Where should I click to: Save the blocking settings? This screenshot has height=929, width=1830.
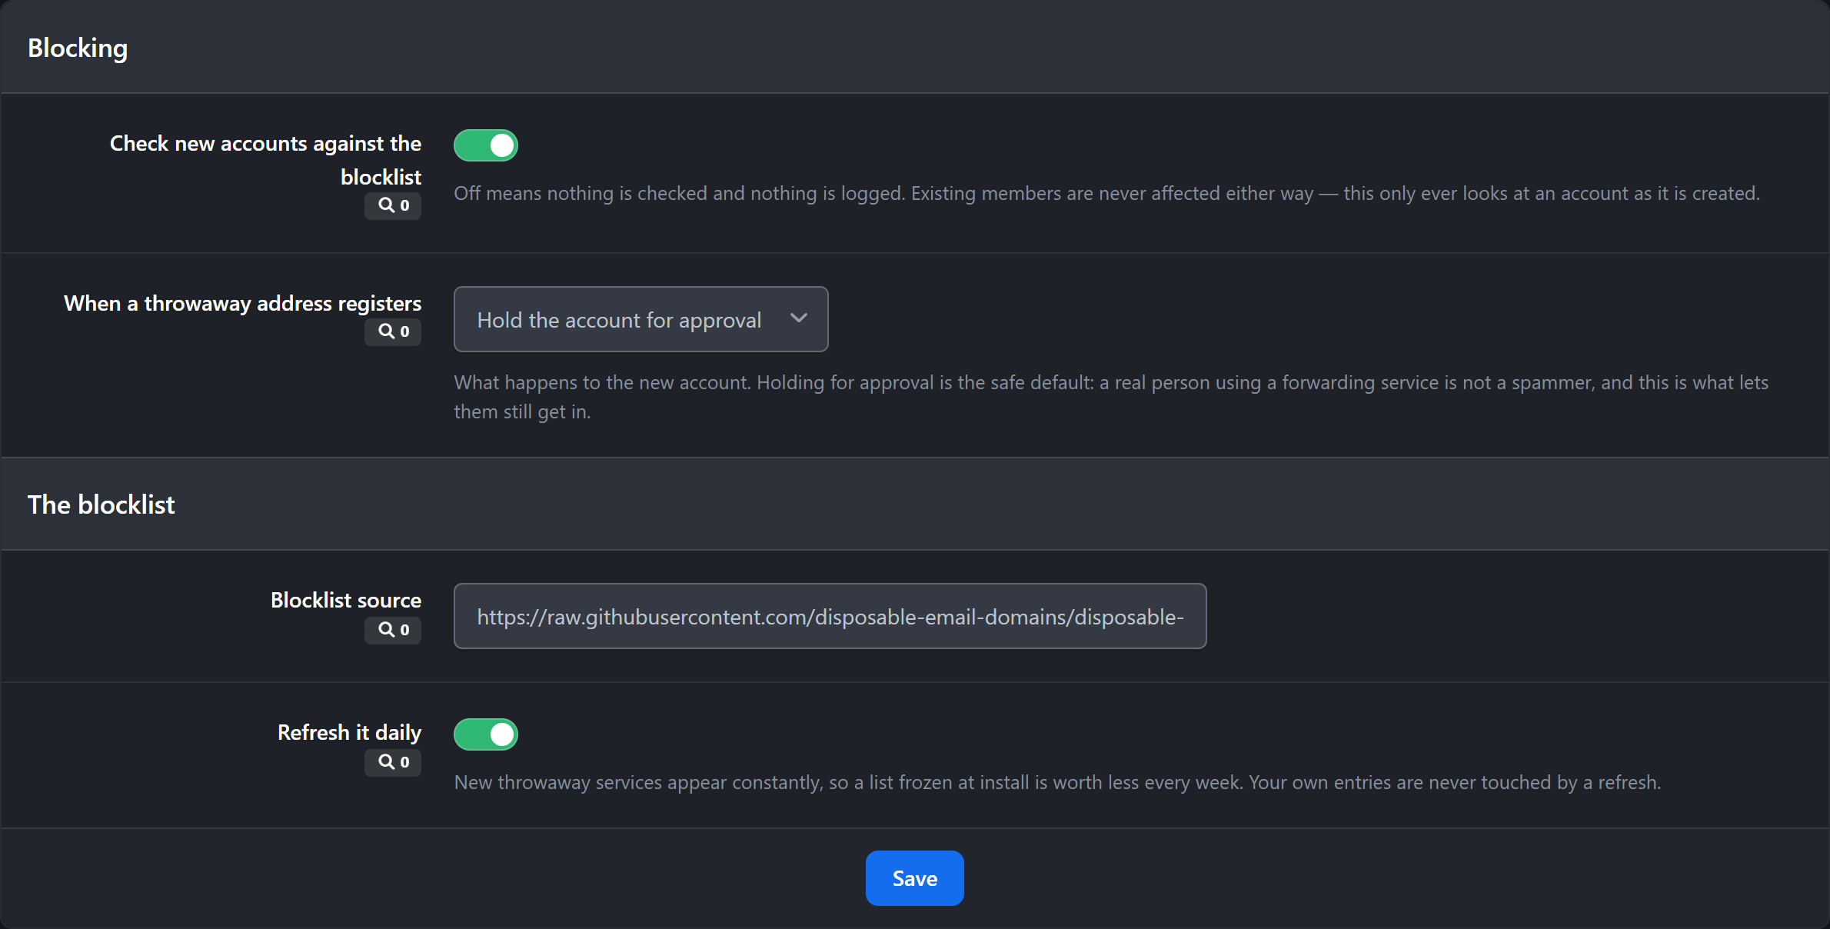coord(914,878)
